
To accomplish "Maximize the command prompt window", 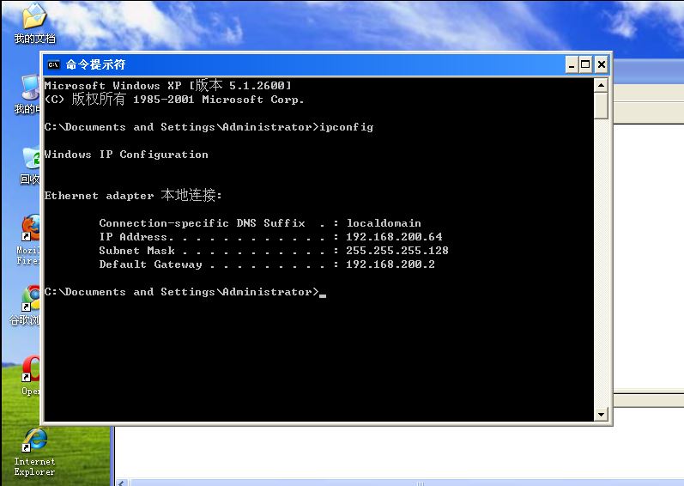I will click(585, 65).
